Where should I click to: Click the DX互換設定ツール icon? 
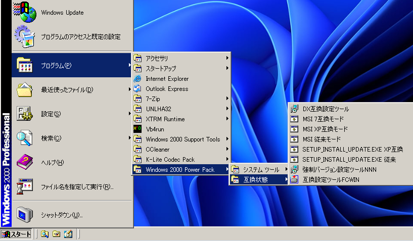(x=294, y=109)
